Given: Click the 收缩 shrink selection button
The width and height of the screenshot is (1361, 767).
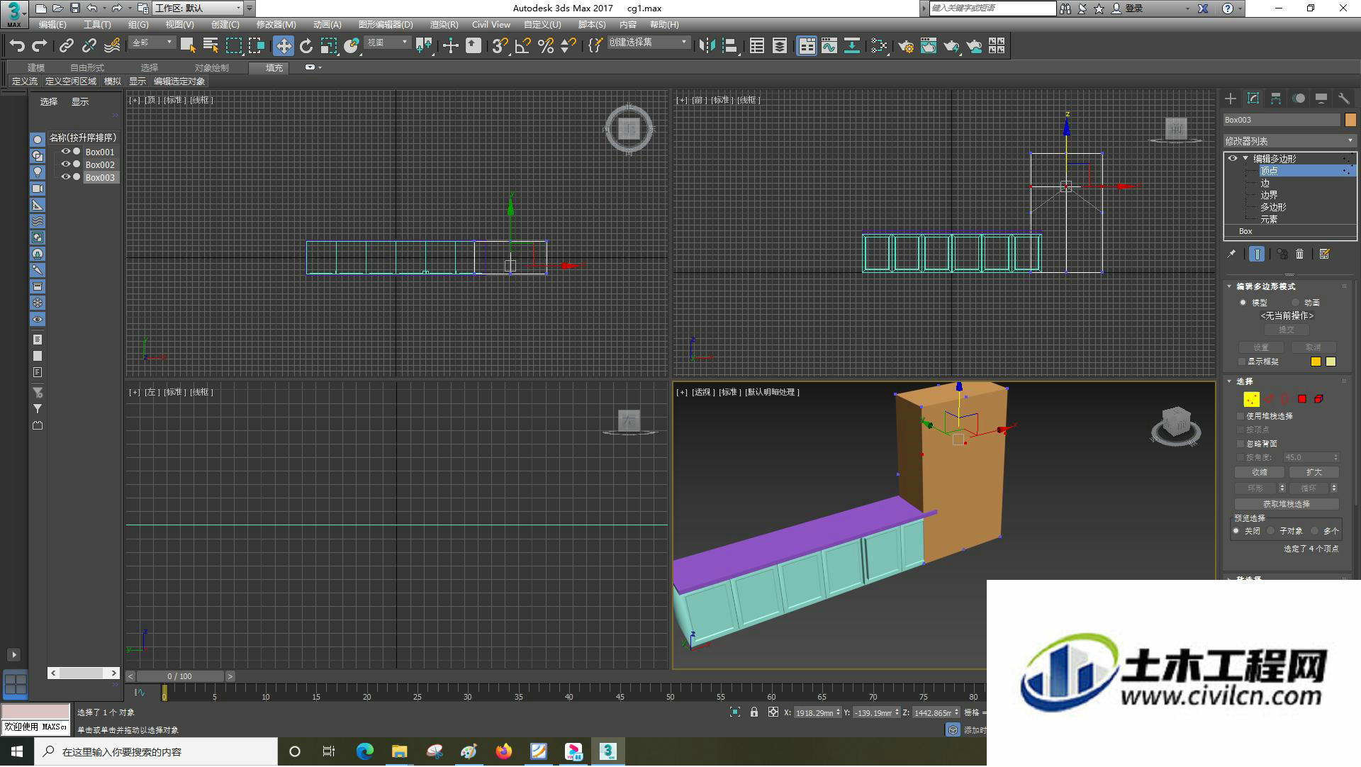Looking at the screenshot, I should pos(1260,472).
